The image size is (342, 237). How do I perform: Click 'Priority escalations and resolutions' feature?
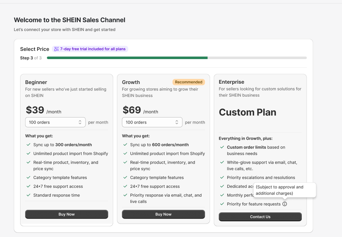[261, 178]
